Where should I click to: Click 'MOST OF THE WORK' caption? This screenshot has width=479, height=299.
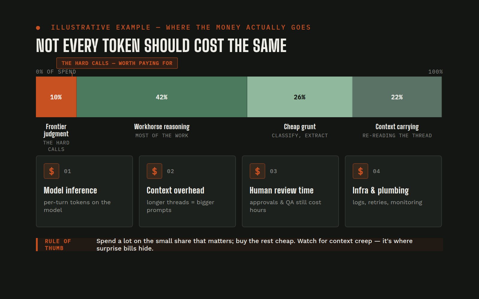point(162,136)
